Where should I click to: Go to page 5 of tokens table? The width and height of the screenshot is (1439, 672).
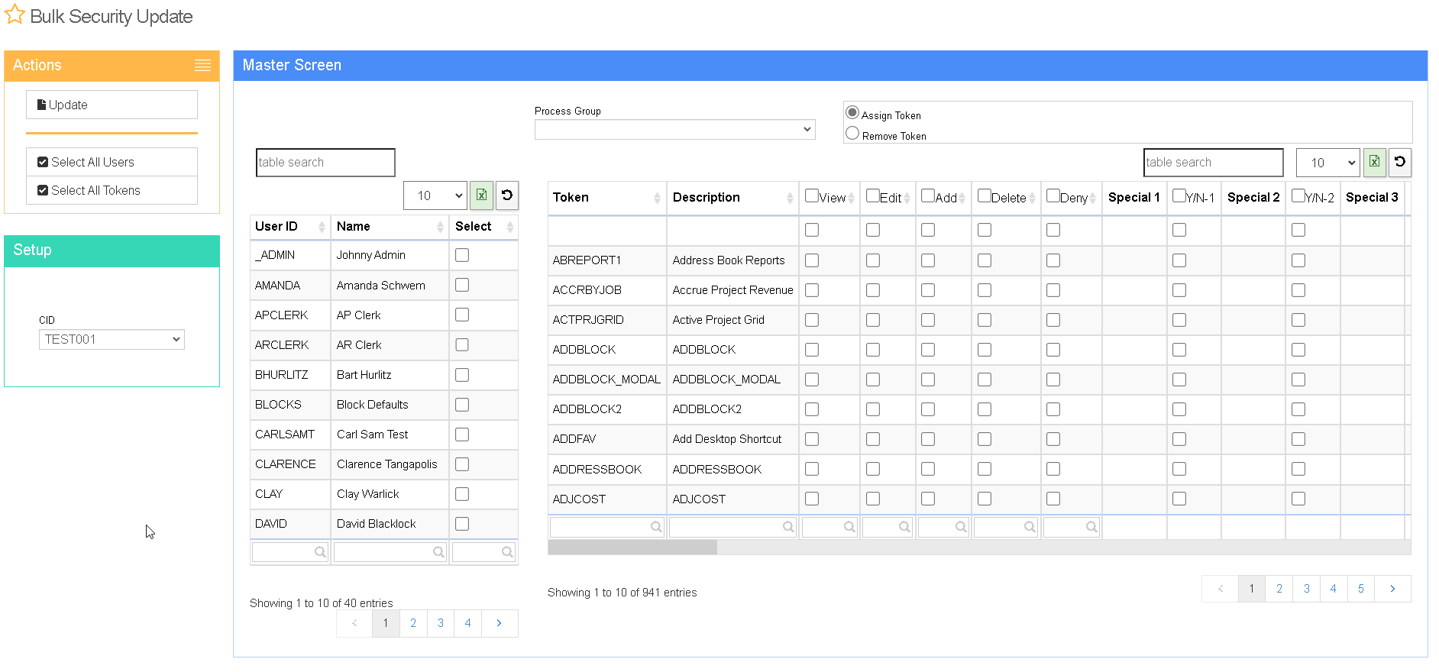(1361, 589)
